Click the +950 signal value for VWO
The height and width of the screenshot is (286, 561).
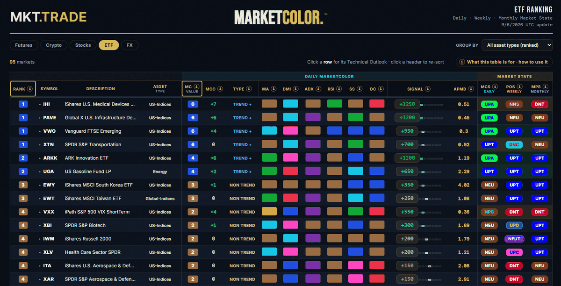pyautogui.click(x=407, y=131)
